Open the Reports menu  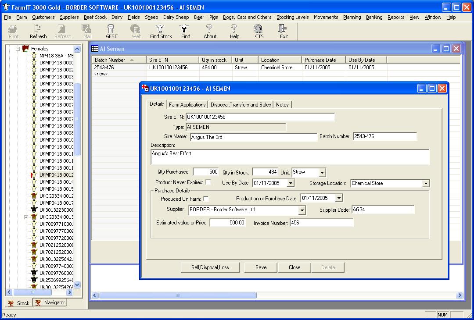coord(396,17)
